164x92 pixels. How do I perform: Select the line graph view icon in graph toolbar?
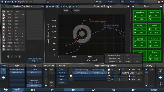tap(47, 6)
